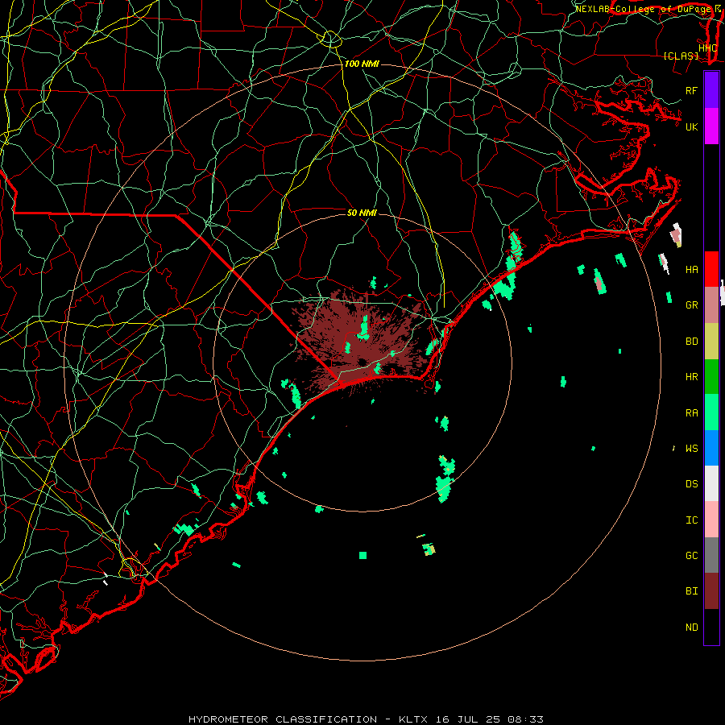
Task: Click the 'BI' legend label
Action: point(691,591)
